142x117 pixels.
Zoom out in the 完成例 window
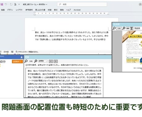pos(114,28)
